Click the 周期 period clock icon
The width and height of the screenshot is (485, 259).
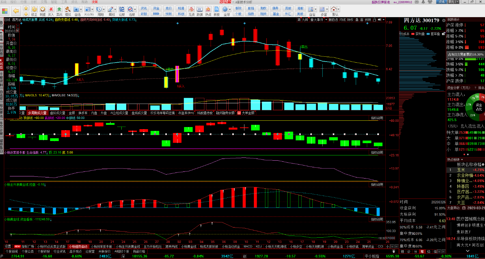[99, 9]
